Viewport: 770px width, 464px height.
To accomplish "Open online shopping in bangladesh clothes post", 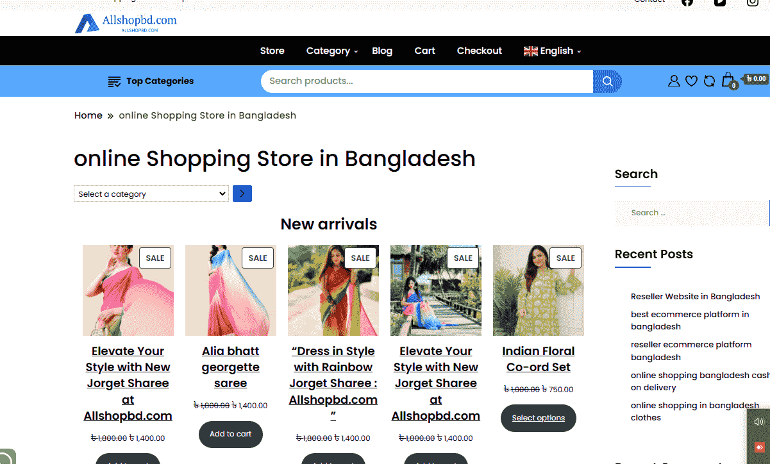I will pyautogui.click(x=695, y=411).
